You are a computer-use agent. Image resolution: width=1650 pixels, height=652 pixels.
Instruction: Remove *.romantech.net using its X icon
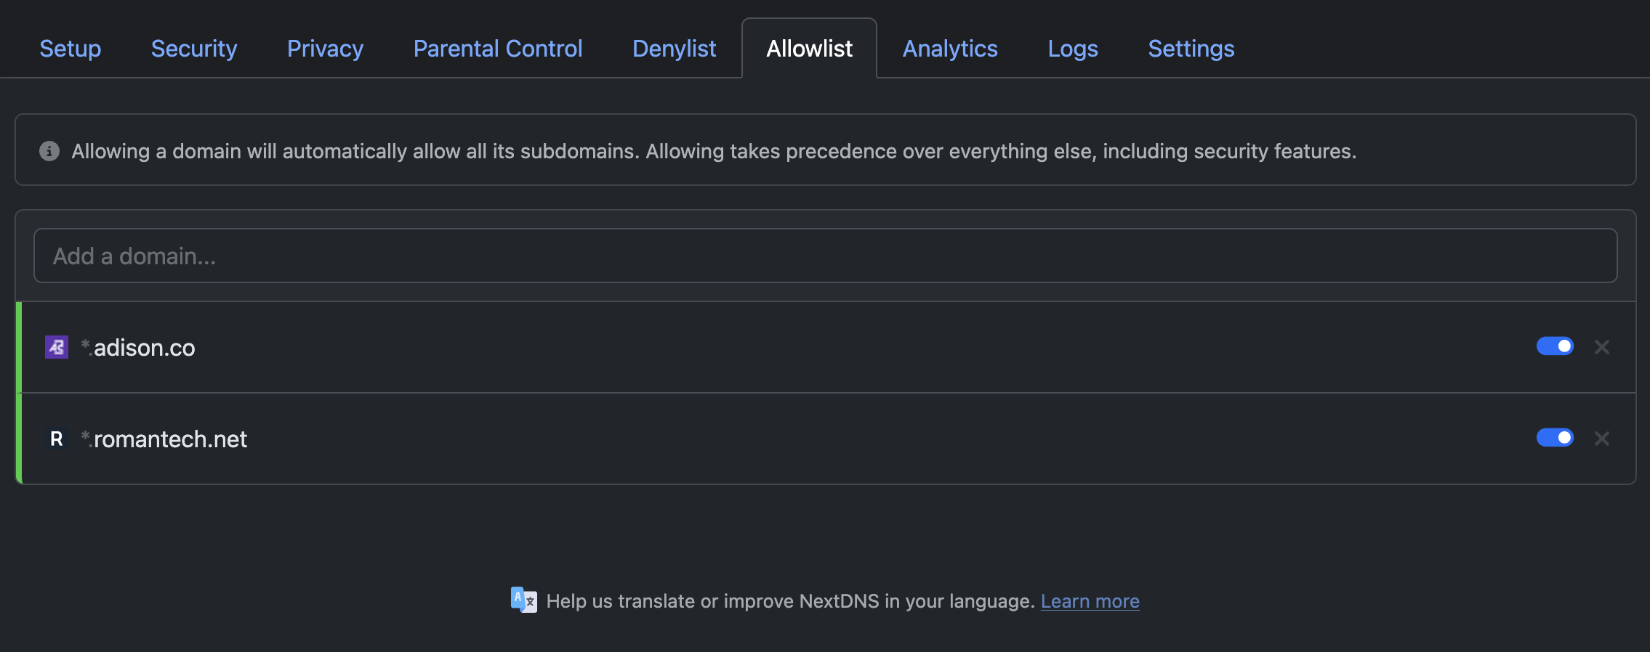point(1602,439)
